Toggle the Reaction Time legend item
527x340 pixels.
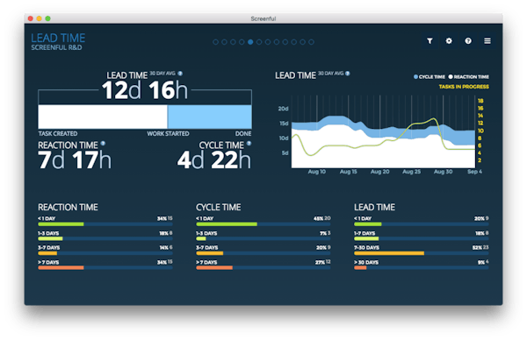pyautogui.click(x=468, y=77)
